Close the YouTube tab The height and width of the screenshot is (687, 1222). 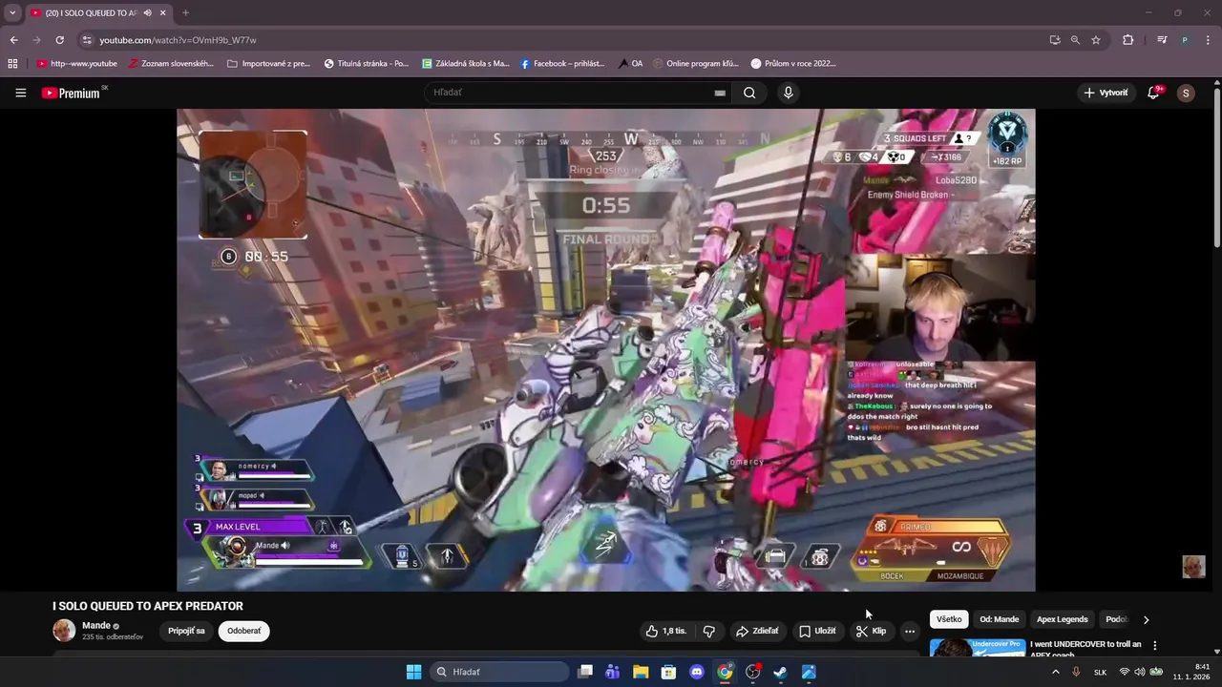coord(163,13)
